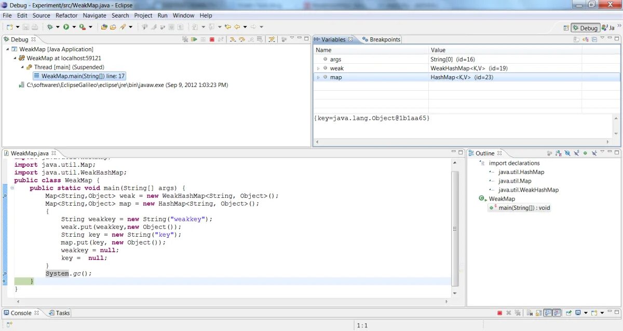Screen dimensions: 623x331
Task: Select main(String[]) : void in Outline
Action: 520,208
